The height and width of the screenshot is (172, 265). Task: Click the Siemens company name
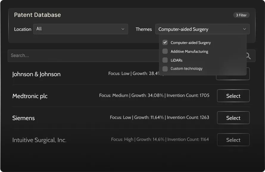pos(24,118)
